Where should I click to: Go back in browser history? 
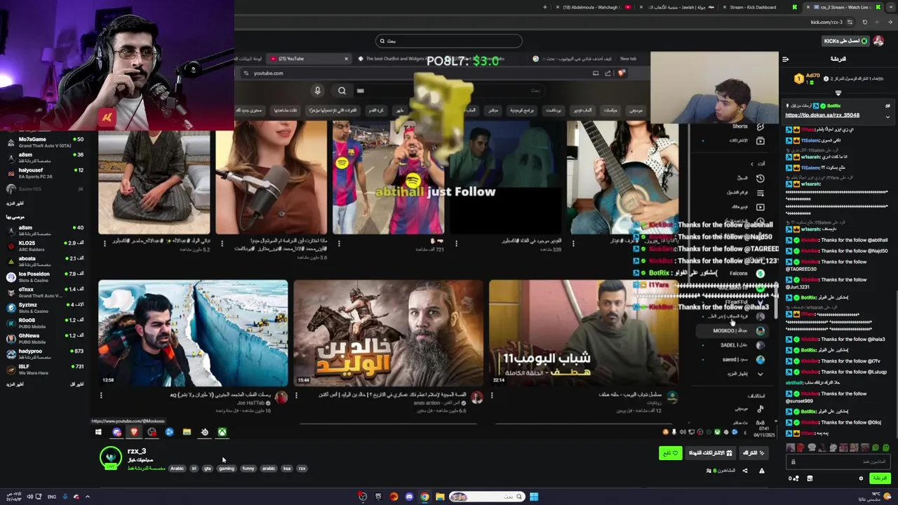[890, 22]
